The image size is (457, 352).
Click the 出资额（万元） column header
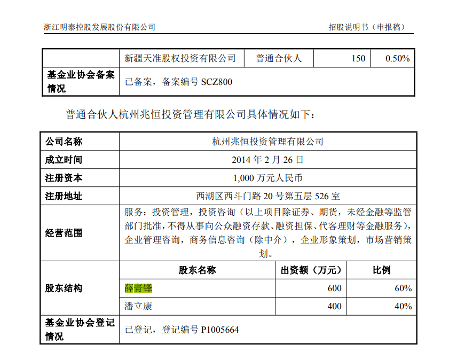(x=311, y=270)
